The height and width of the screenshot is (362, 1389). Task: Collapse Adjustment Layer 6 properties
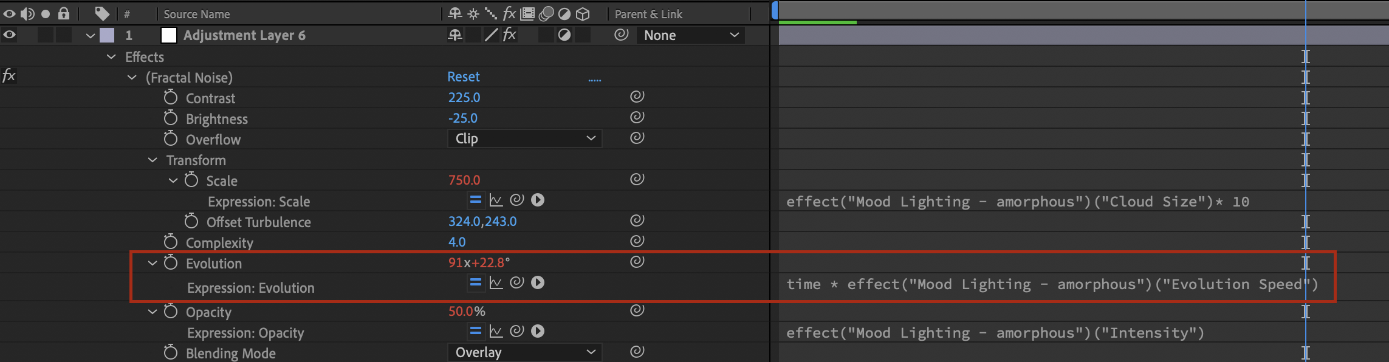[x=91, y=36]
